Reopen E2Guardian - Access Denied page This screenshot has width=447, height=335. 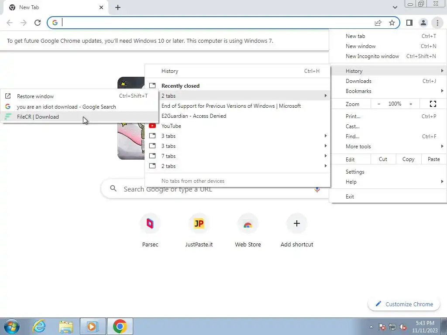237,116
